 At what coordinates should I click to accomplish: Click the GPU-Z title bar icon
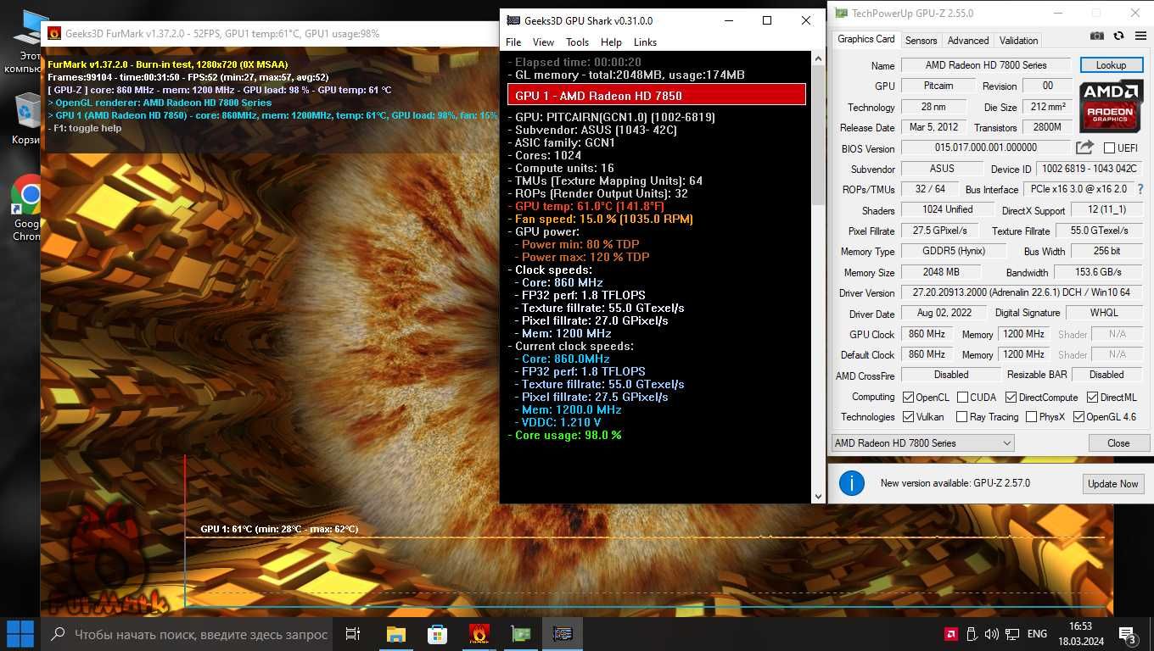(840, 14)
